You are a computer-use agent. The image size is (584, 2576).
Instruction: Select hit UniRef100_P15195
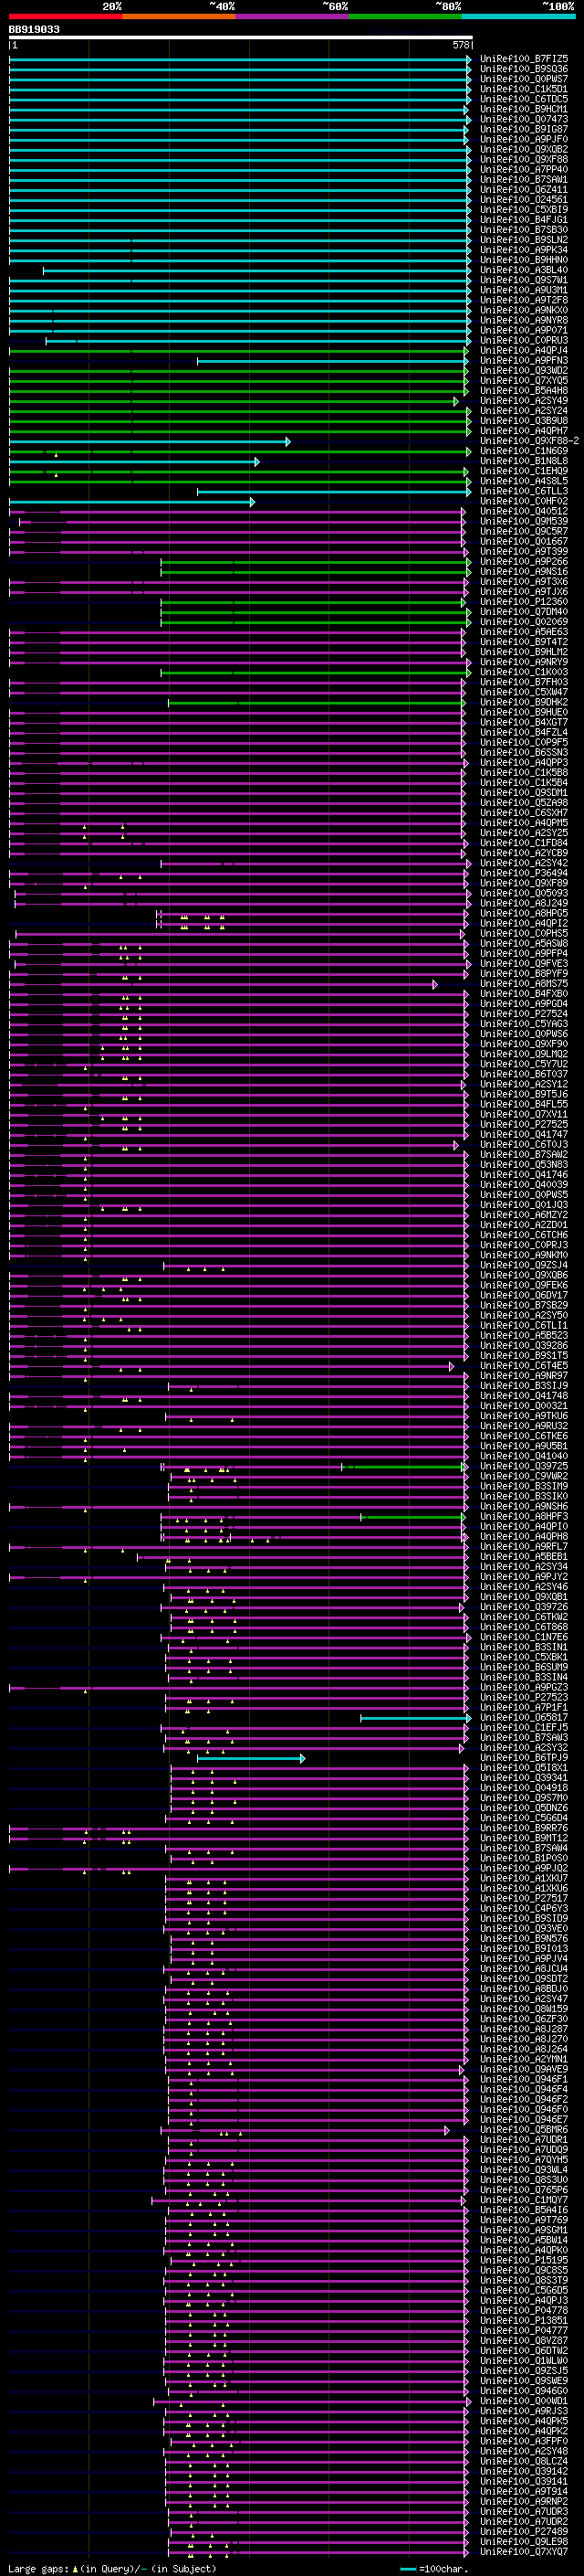pos(523,2260)
